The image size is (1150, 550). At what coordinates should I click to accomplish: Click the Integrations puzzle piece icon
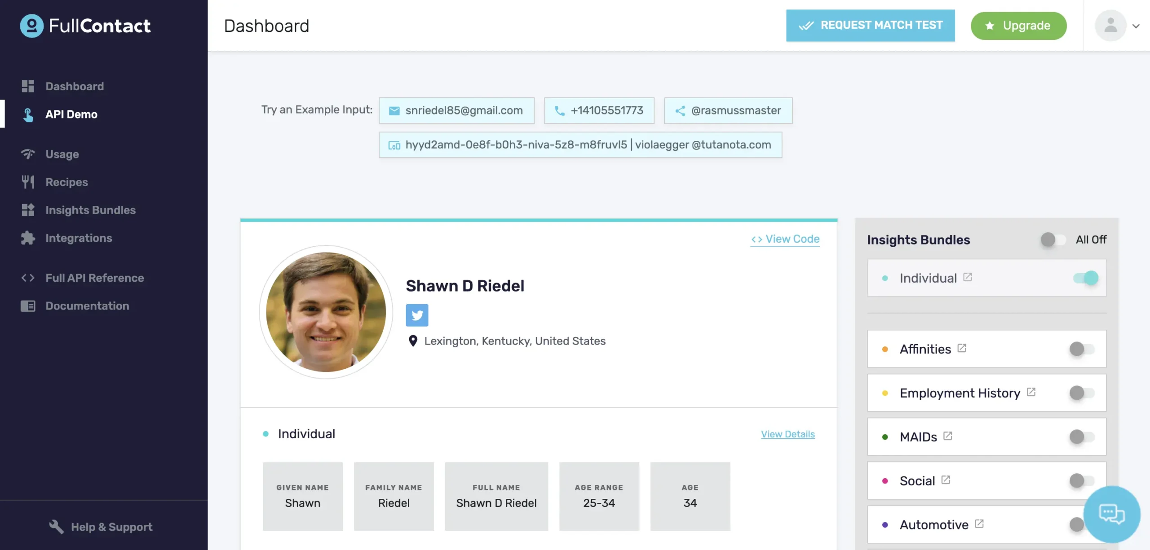(x=28, y=238)
